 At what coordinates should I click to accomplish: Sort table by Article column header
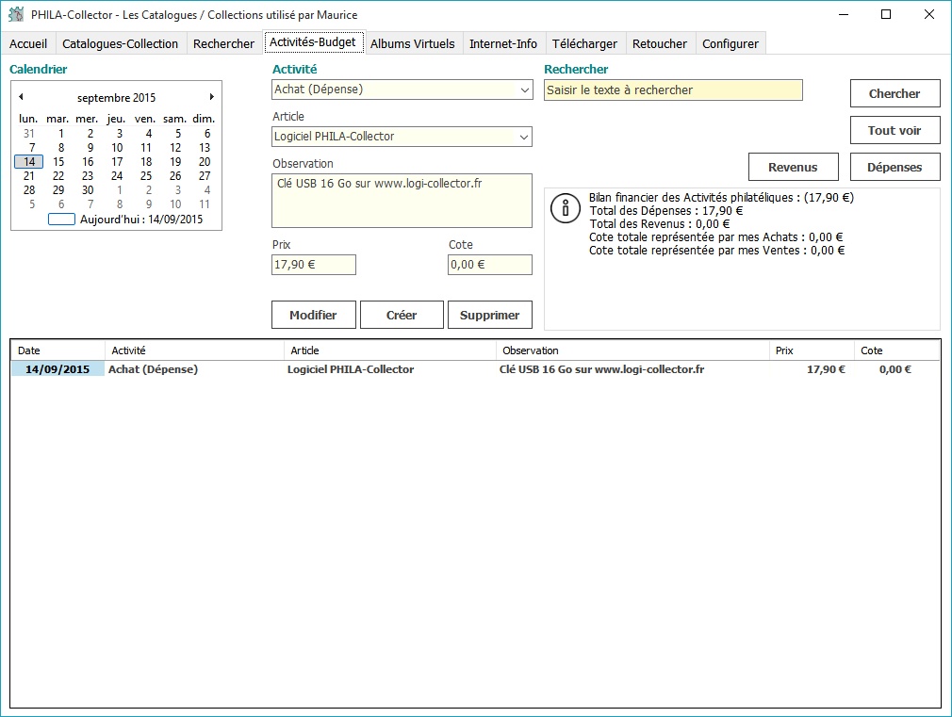[390, 350]
